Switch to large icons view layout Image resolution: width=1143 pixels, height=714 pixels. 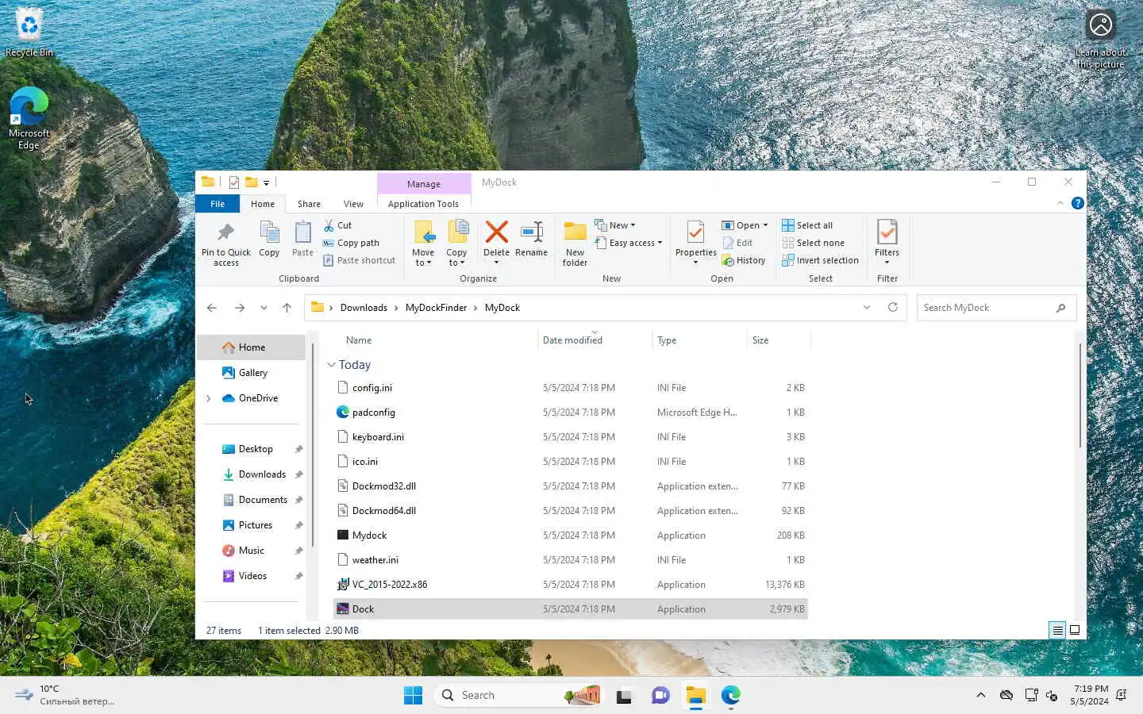(x=1075, y=630)
